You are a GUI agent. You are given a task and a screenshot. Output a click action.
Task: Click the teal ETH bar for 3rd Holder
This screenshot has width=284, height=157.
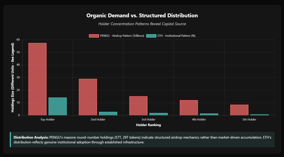click(x=158, y=114)
